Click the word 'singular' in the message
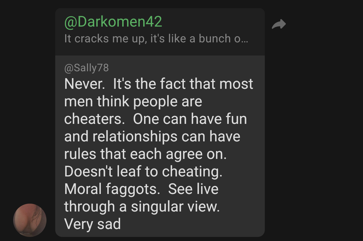Screen dimensions: 363x241 click(159, 207)
